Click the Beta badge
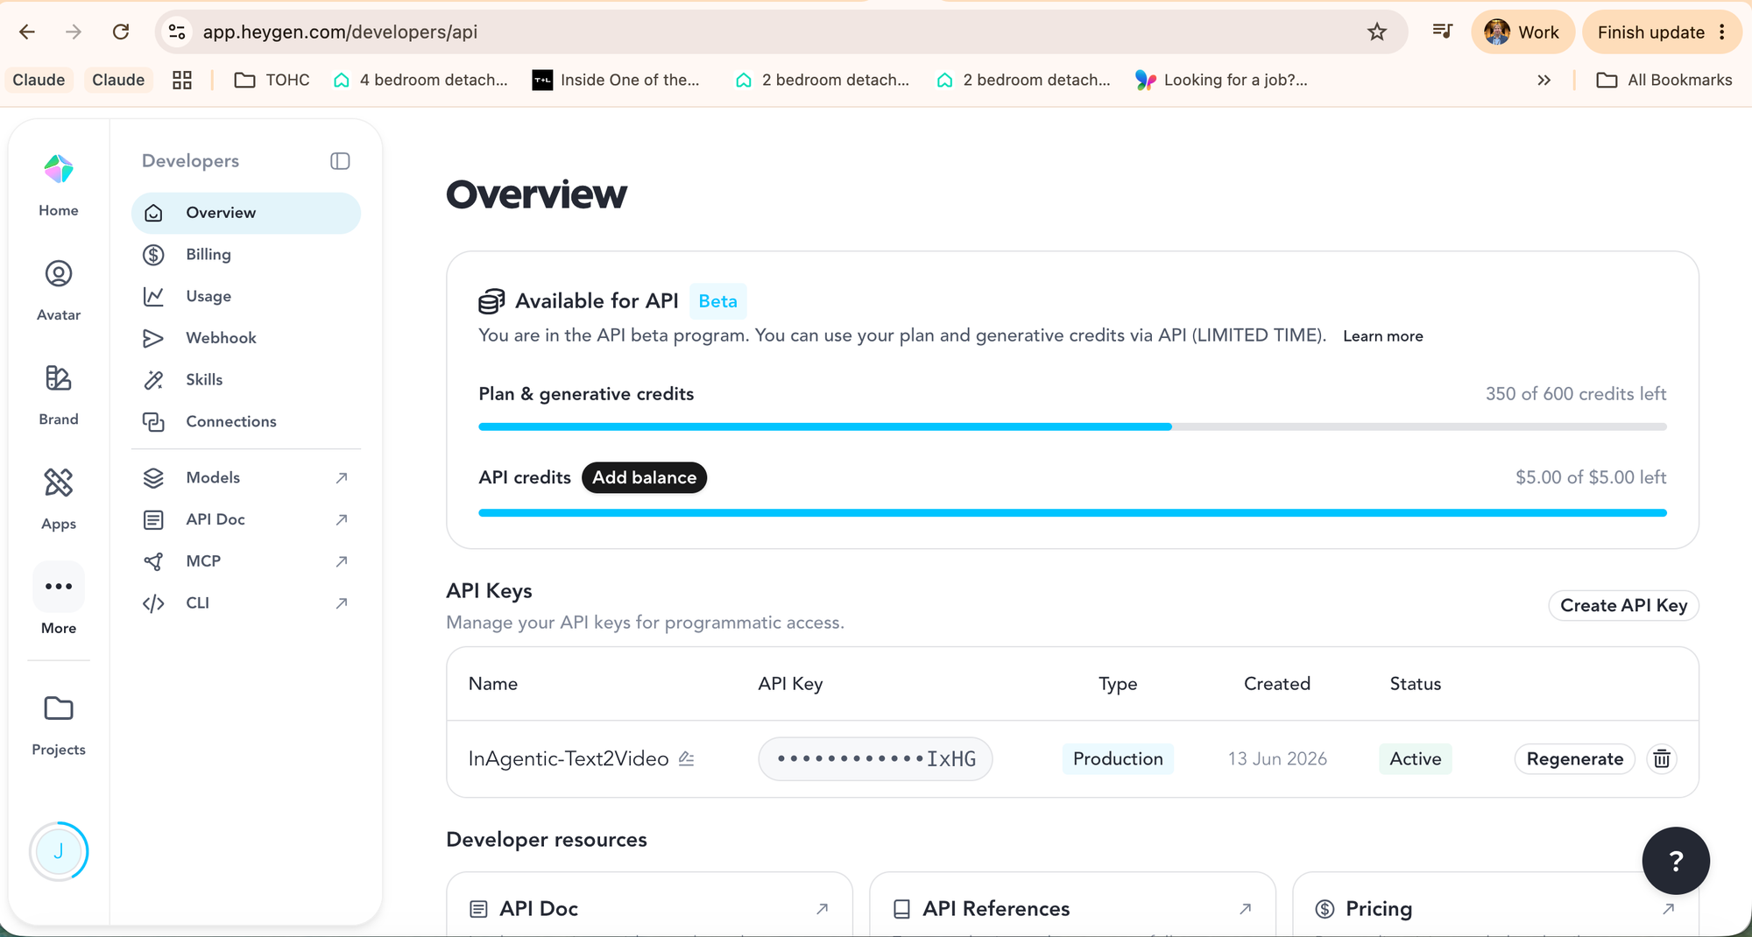Image resolution: width=1752 pixels, height=937 pixels. (717, 301)
